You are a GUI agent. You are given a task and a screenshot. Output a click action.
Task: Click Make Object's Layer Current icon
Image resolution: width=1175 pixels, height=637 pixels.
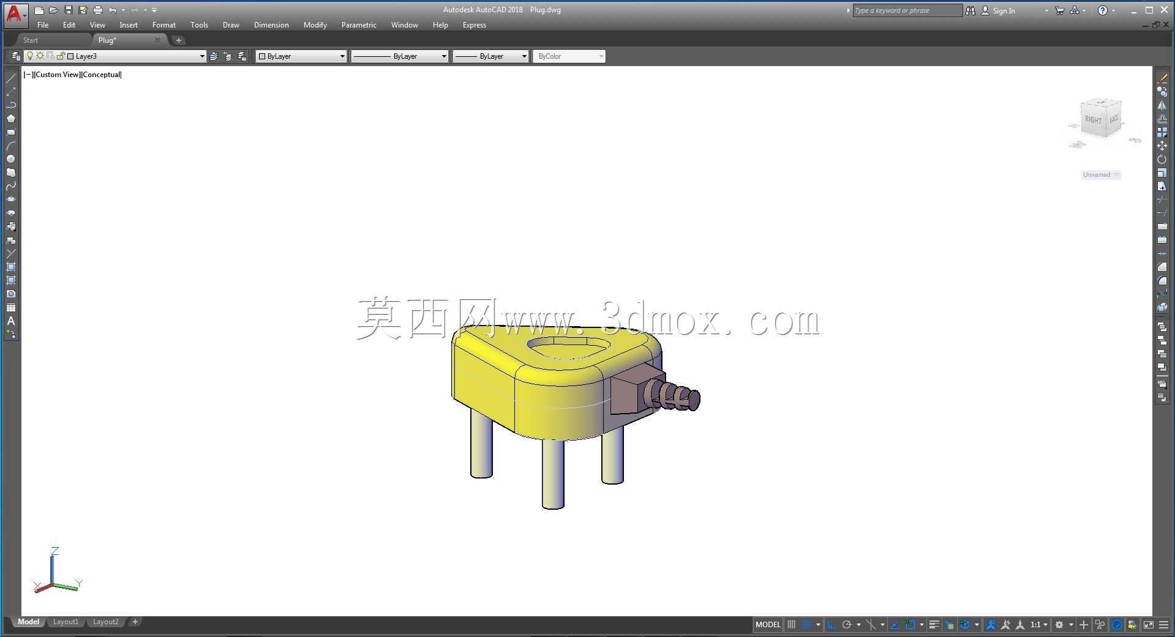[x=214, y=56]
